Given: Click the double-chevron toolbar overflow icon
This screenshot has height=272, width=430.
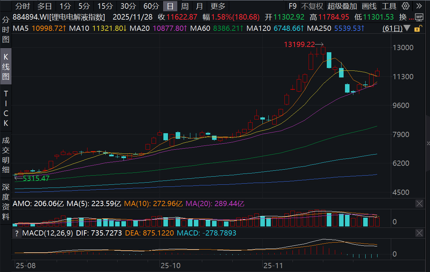Looking at the screenshot, I should pyautogui.click(x=419, y=6).
